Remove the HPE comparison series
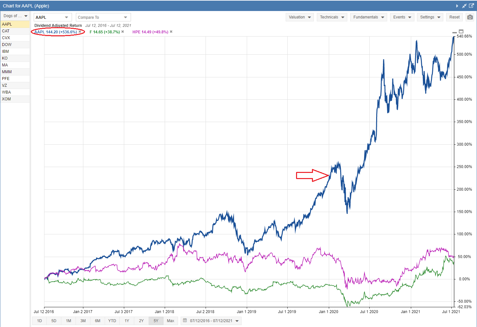The image size is (477, 327). [x=171, y=32]
